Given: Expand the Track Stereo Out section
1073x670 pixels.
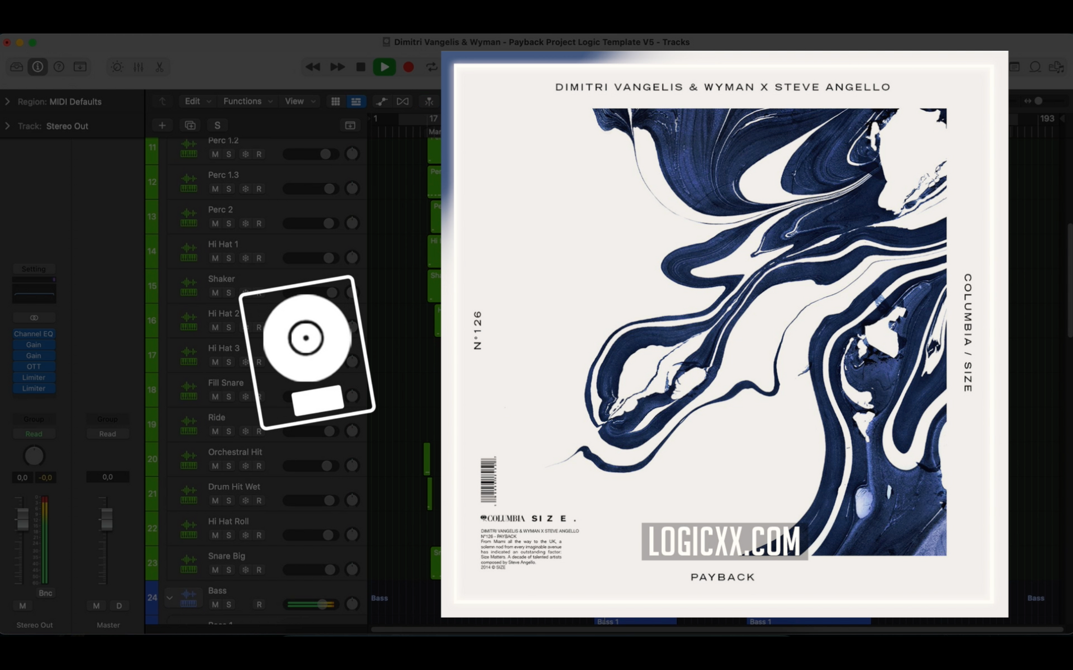Looking at the screenshot, I should (x=7, y=126).
